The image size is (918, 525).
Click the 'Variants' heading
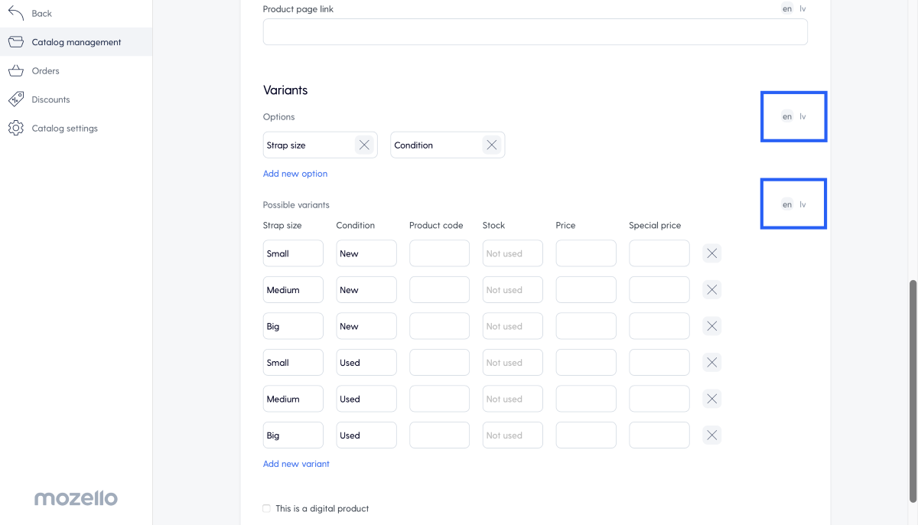point(285,90)
